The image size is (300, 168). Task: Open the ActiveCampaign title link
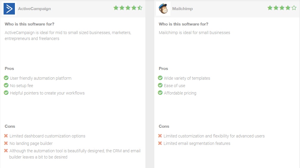click(x=35, y=9)
